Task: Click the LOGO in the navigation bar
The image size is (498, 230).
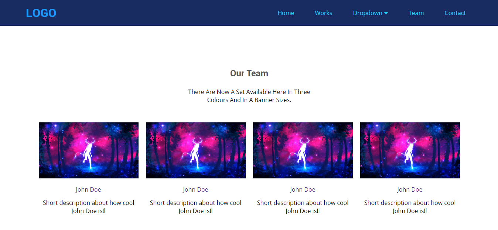Action: [x=41, y=13]
